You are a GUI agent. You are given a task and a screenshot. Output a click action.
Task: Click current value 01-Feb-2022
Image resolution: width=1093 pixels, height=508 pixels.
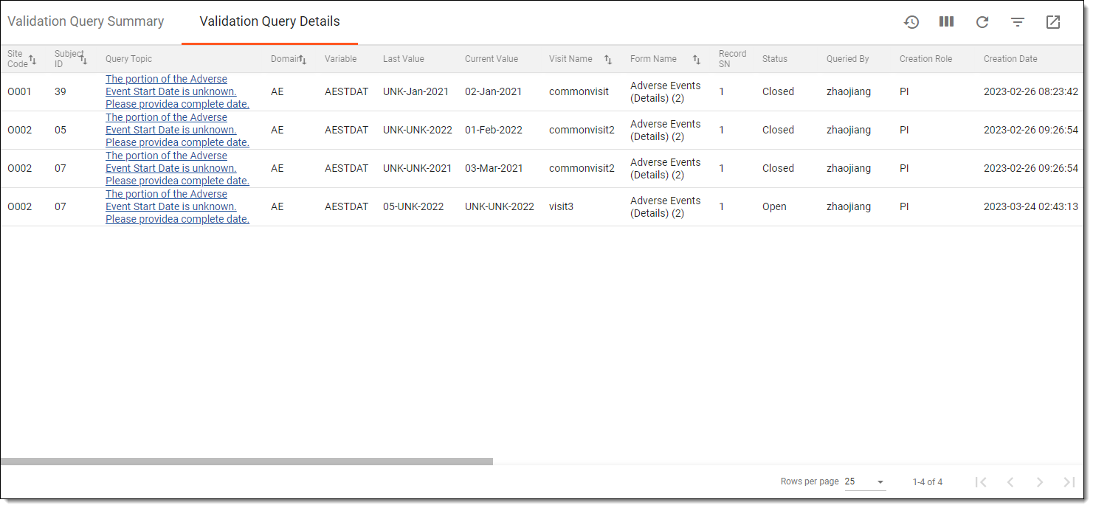tap(494, 130)
